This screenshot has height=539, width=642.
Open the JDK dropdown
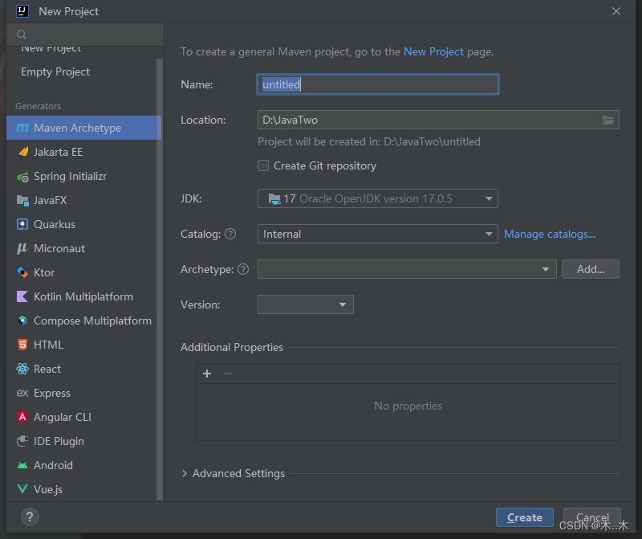pos(377,198)
